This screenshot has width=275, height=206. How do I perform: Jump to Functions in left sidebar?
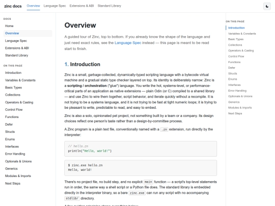(28, 117)
